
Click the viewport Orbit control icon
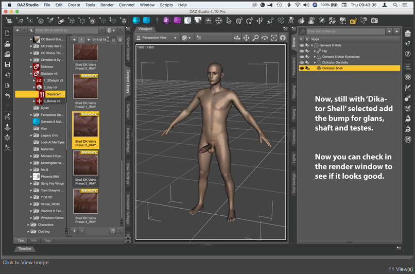pos(237,38)
